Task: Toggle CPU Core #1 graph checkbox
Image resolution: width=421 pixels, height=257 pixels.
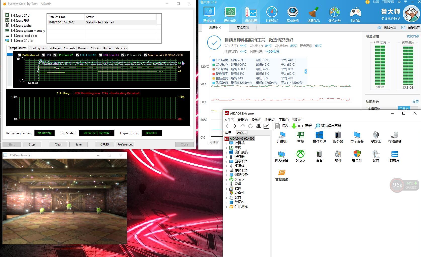Action: click(x=55, y=55)
